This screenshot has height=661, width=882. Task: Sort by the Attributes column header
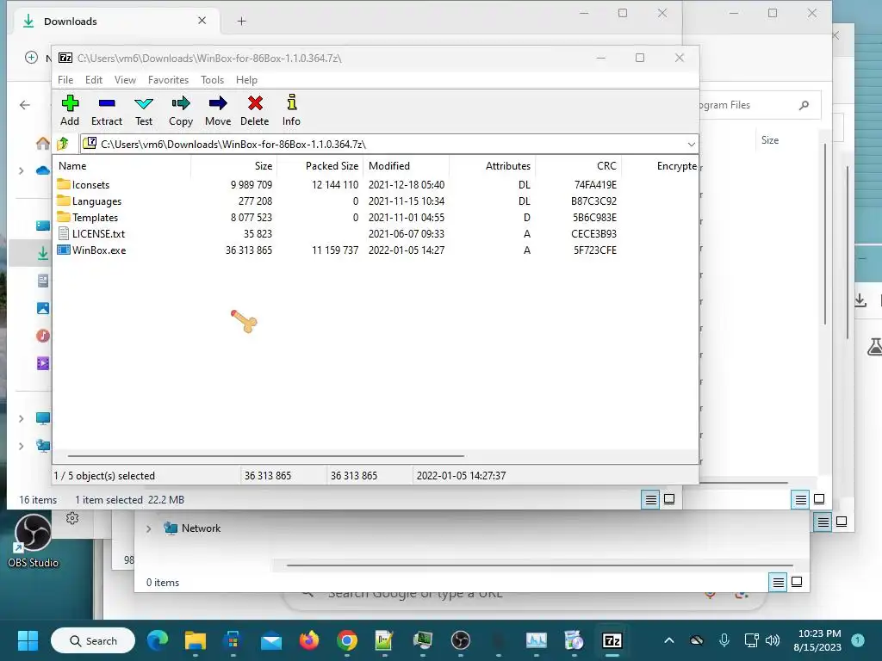(492, 166)
